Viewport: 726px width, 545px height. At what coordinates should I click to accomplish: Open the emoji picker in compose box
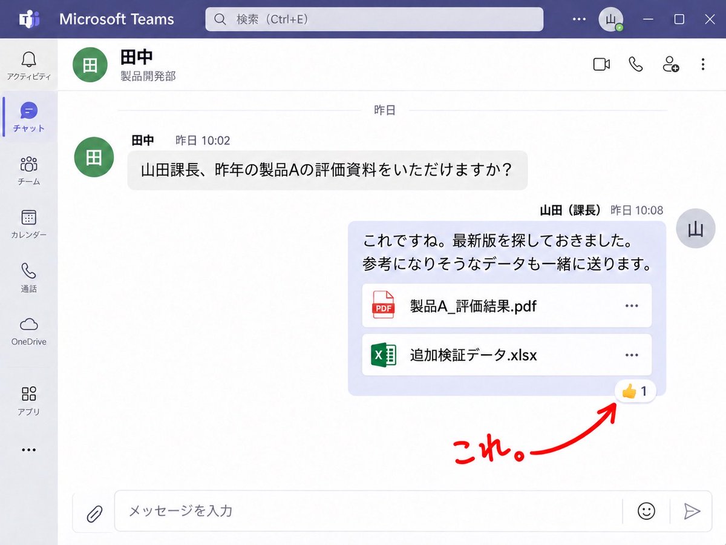[x=646, y=511]
